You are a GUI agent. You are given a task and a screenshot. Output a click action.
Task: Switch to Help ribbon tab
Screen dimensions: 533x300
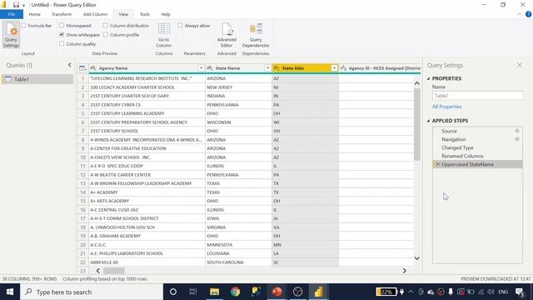click(166, 14)
